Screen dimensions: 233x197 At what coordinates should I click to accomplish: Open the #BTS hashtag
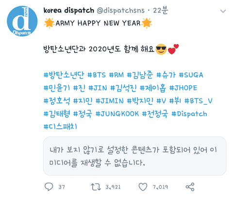[x=97, y=75]
